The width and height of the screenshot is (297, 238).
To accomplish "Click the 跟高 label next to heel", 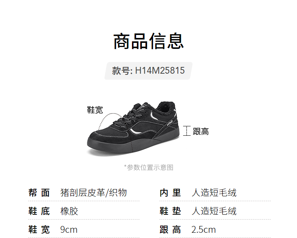I will click(x=201, y=131).
